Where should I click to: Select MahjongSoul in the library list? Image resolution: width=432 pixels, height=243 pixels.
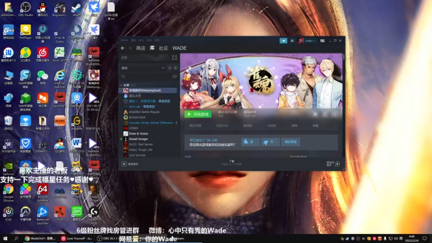pyautogui.click(x=149, y=90)
